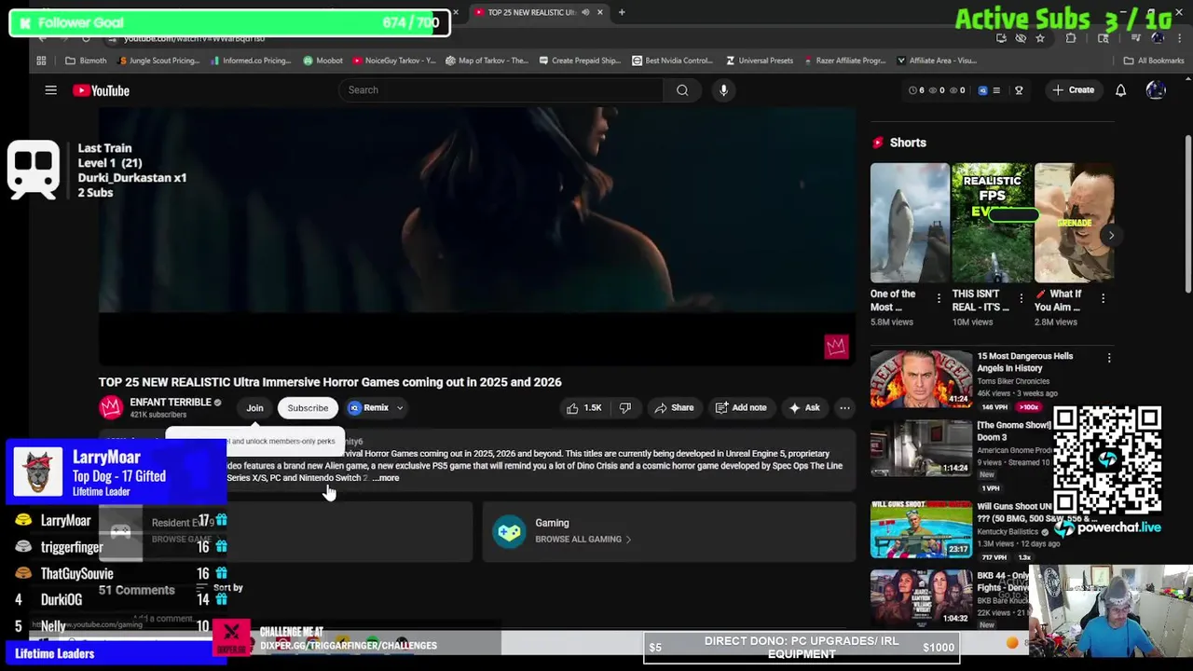The width and height of the screenshot is (1193, 671).
Task: Click the Add note button
Action: tap(741, 408)
